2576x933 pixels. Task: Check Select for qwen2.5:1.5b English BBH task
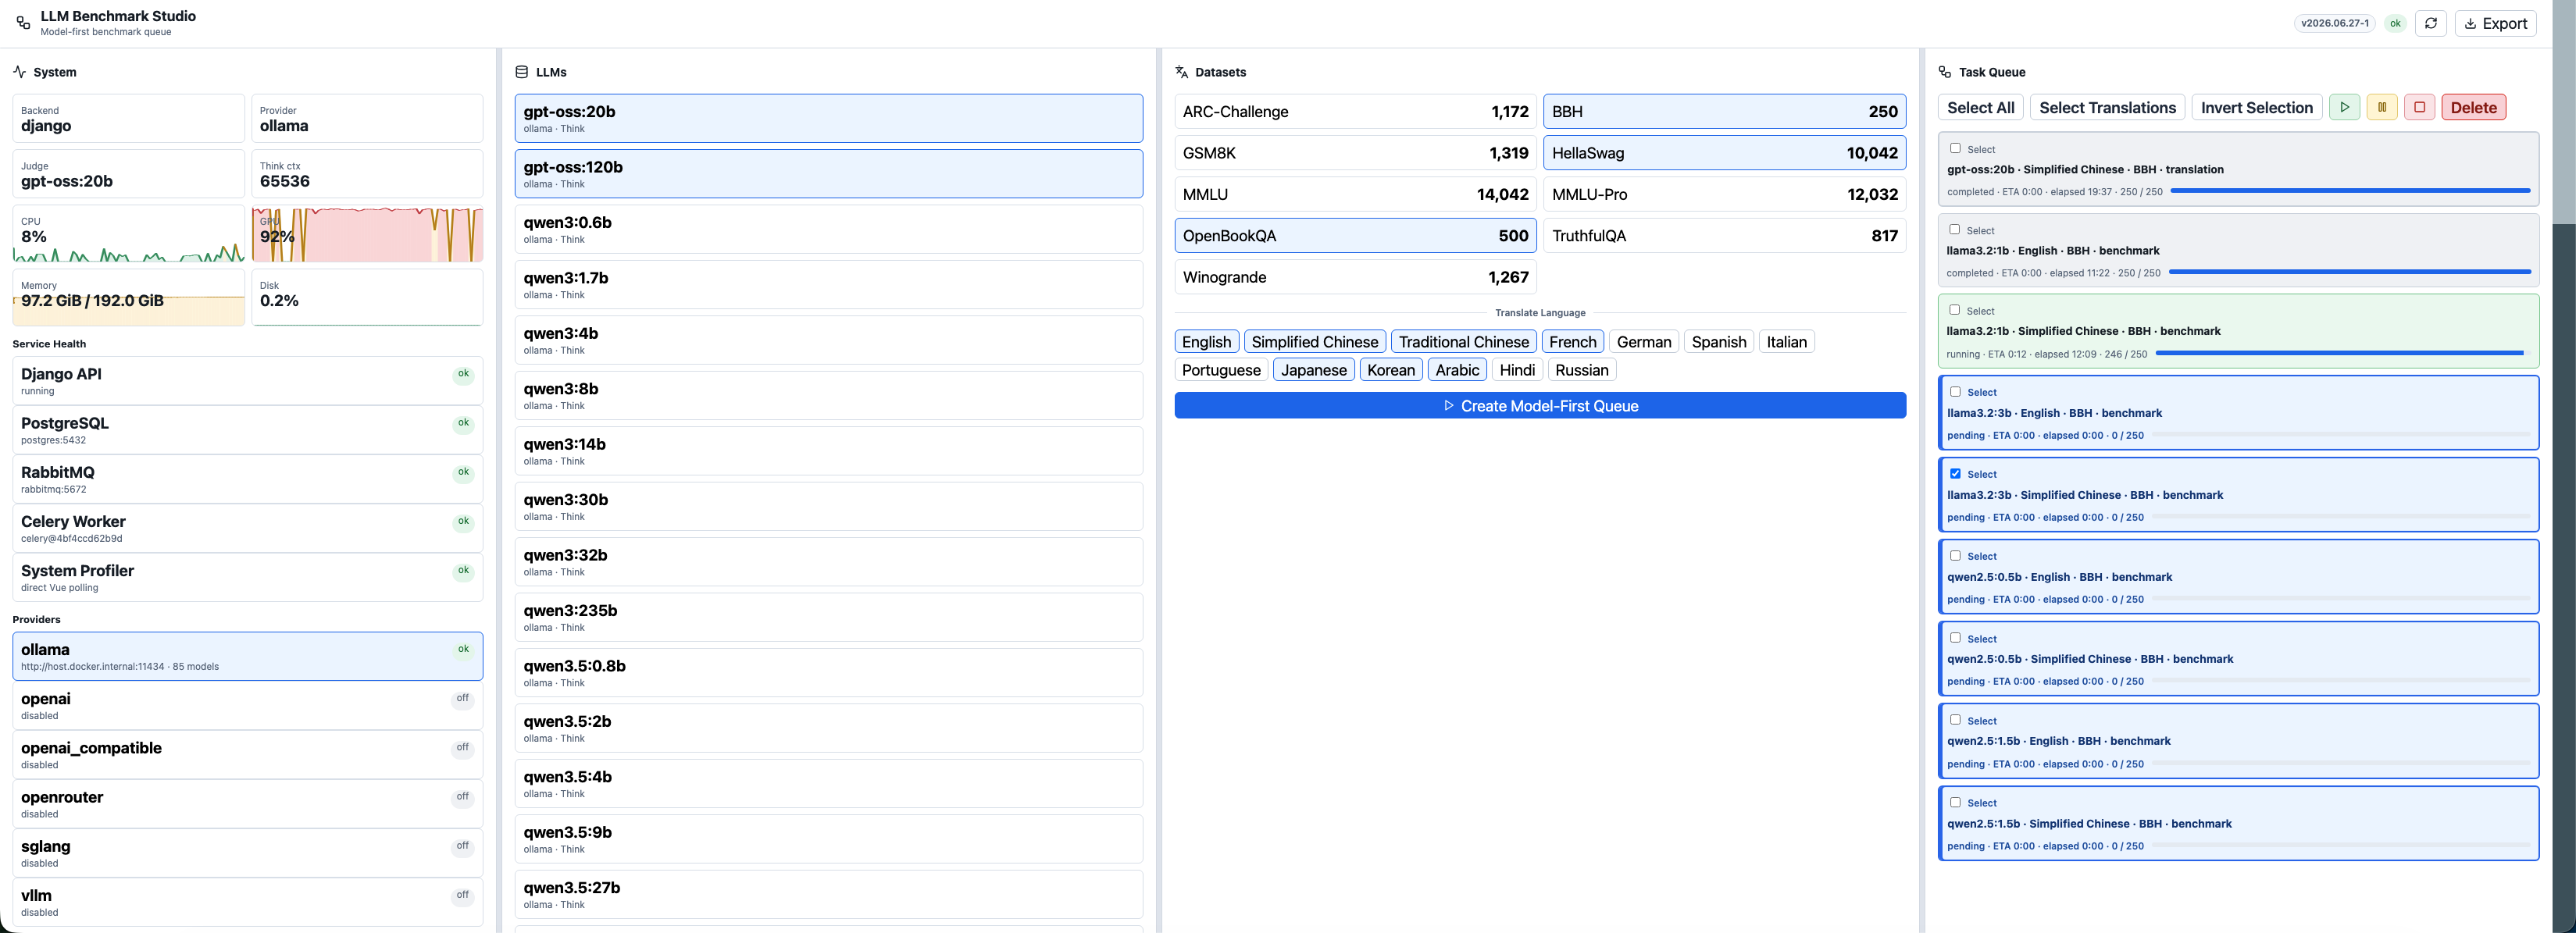coord(1955,719)
